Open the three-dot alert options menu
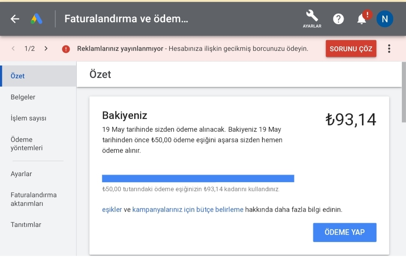The width and height of the screenshot is (406, 260). pos(389,49)
